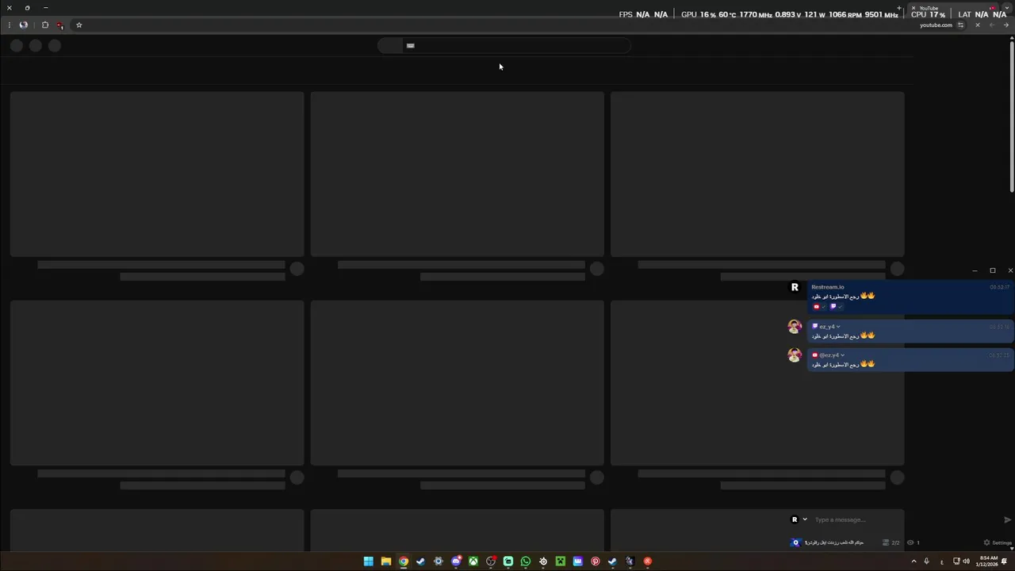Open Pinterest from the taskbar

pos(596,561)
